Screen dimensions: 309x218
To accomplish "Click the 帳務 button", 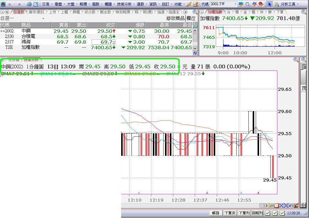I will [x=216, y=213].
